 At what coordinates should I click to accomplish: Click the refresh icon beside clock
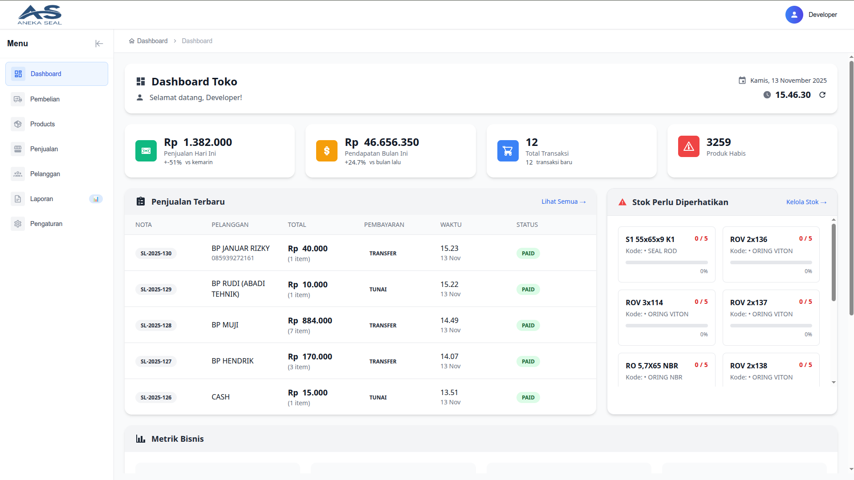(822, 95)
